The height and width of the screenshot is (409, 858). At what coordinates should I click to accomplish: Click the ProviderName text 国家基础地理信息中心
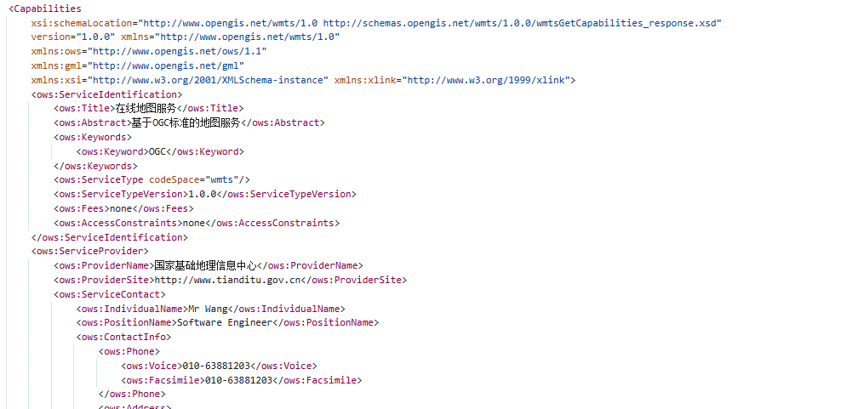click(x=206, y=265)
